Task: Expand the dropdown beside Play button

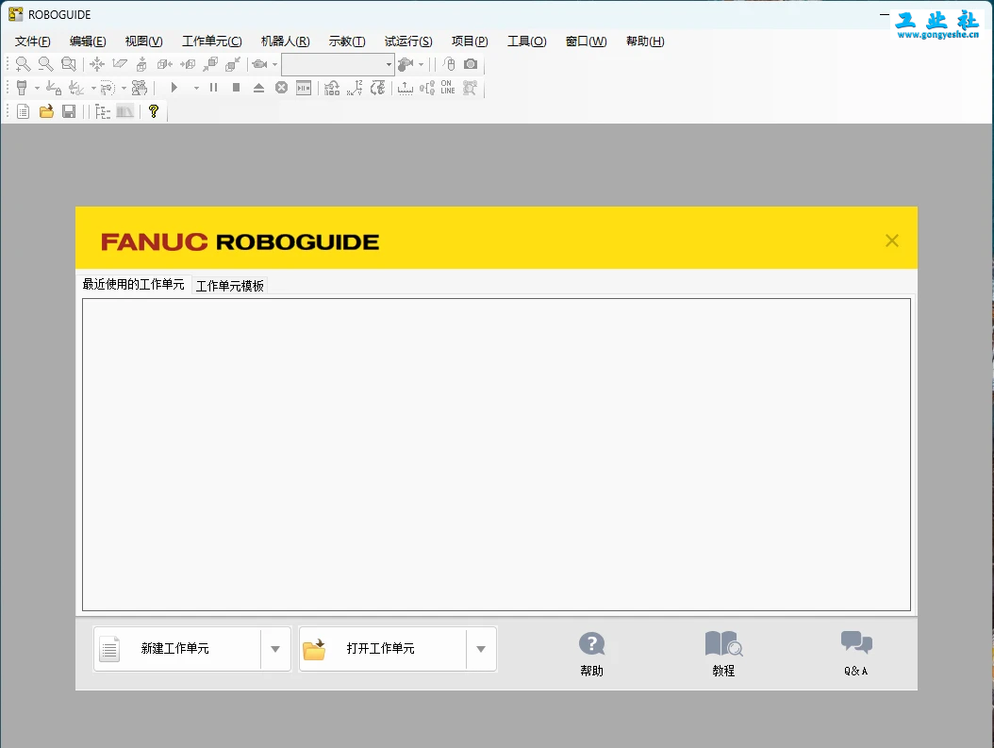Action: (x=196, y=88)
